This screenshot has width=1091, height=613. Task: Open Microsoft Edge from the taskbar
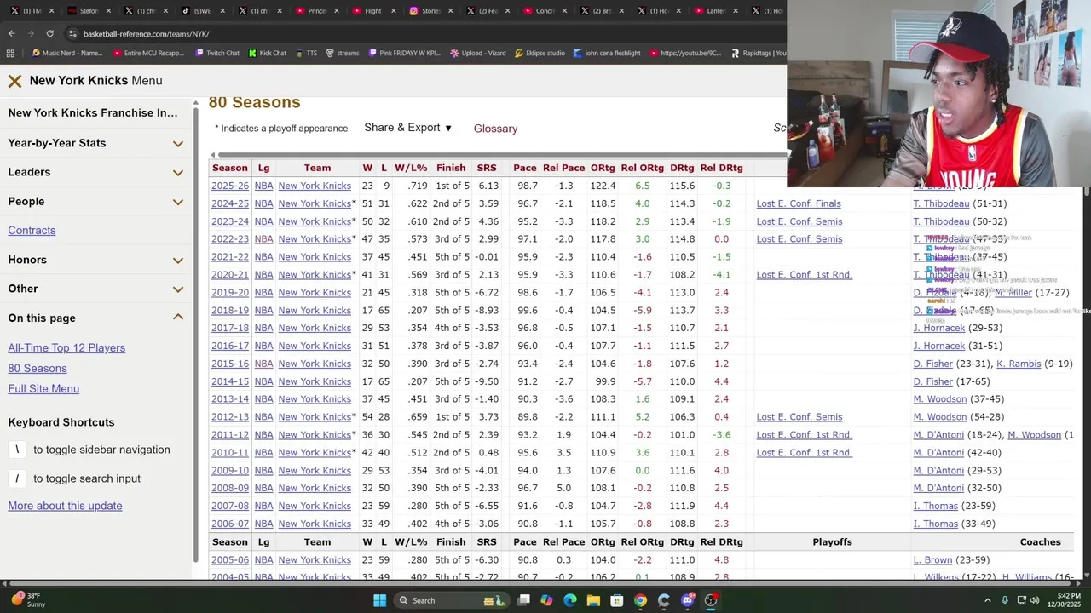click(x=570, y=600)
